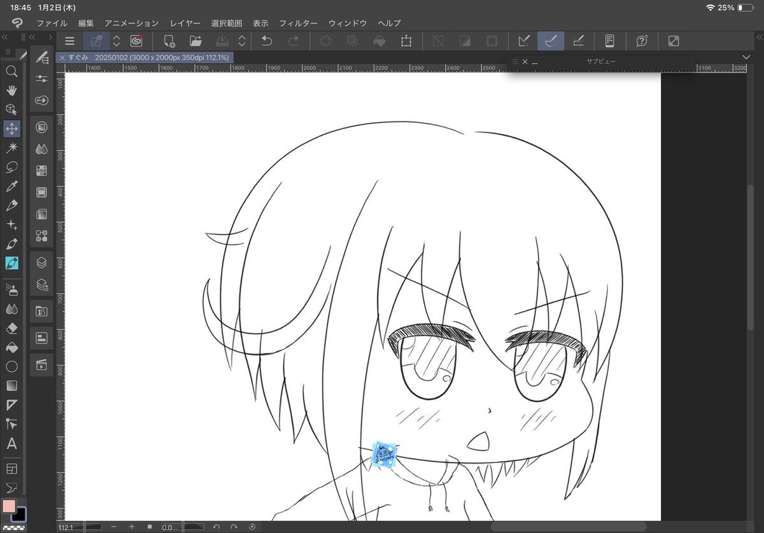Rotate the canvas right
This screenshot has width=764, height=533.
tap(234, 527)
